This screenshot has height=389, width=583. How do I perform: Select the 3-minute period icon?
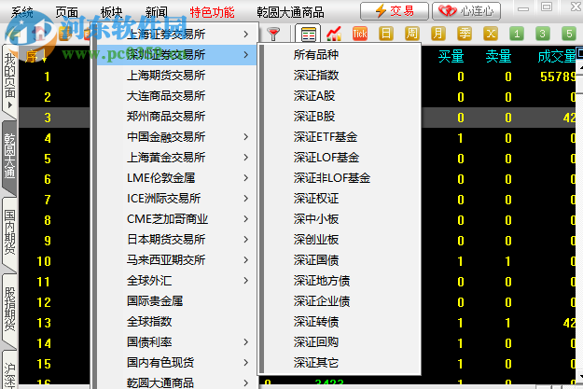click(x=543, y=34)
